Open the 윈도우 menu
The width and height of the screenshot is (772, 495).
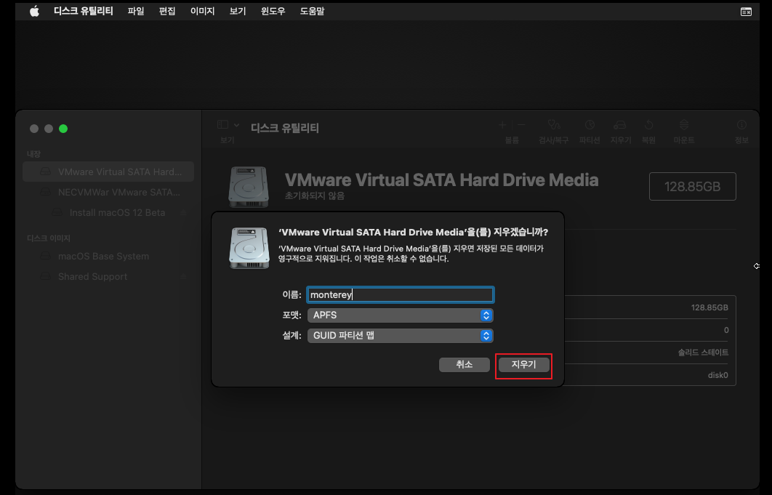[273, 11]
